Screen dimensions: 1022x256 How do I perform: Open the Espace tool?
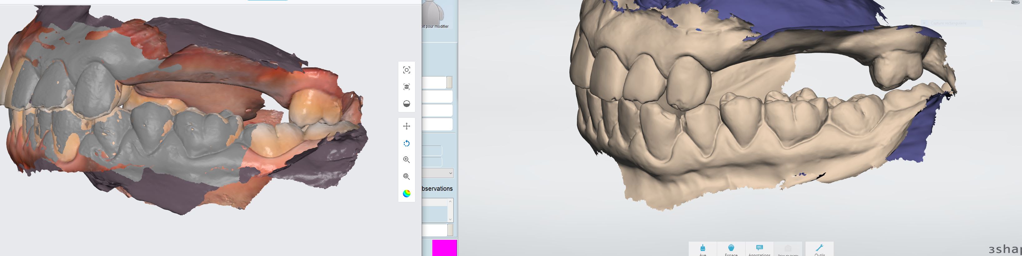pos(731,249)
